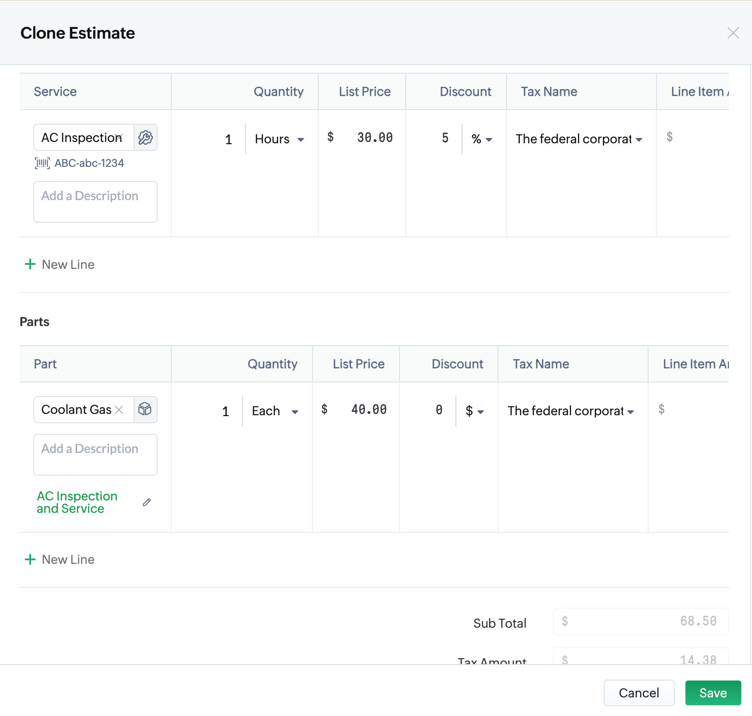
Task: Click the barcode icon beside ABC-abc-1234
Action: click(x=42, y=163)
